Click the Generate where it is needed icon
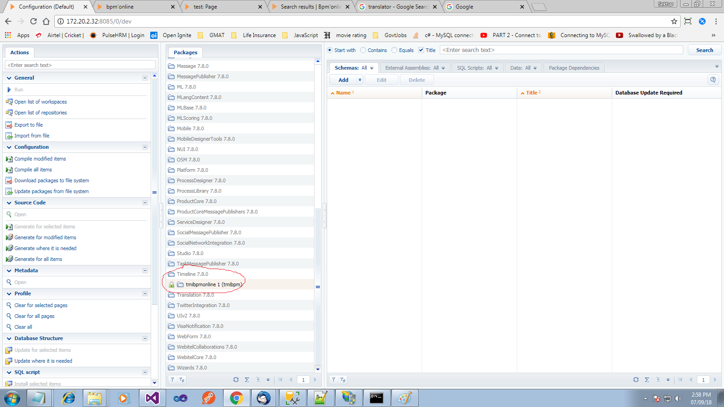 pos(9,248)
